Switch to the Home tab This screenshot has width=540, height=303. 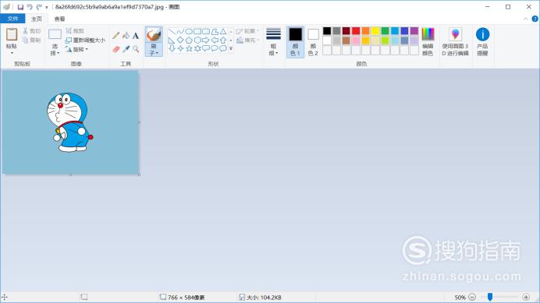pyautogui.click(x=37, y=19)
